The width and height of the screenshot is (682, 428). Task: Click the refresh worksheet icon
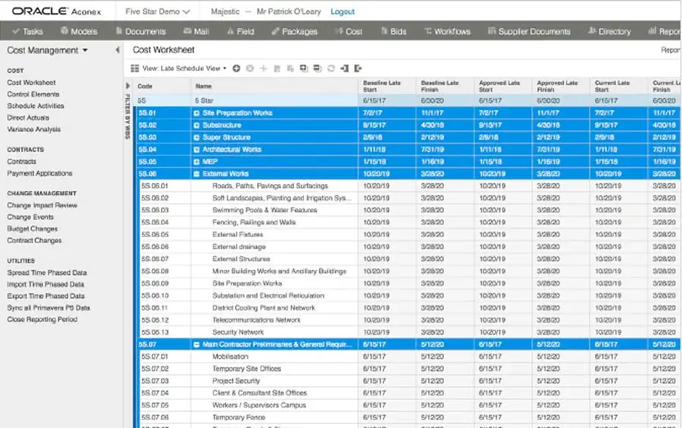(x=331, y=68)
